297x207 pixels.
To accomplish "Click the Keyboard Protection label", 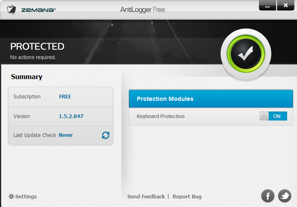I will pos(161,116).
